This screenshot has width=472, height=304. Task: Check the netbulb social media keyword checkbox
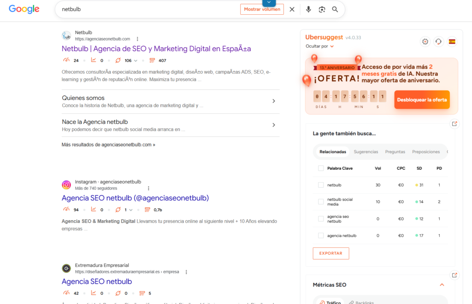click(x=321, y=202)
